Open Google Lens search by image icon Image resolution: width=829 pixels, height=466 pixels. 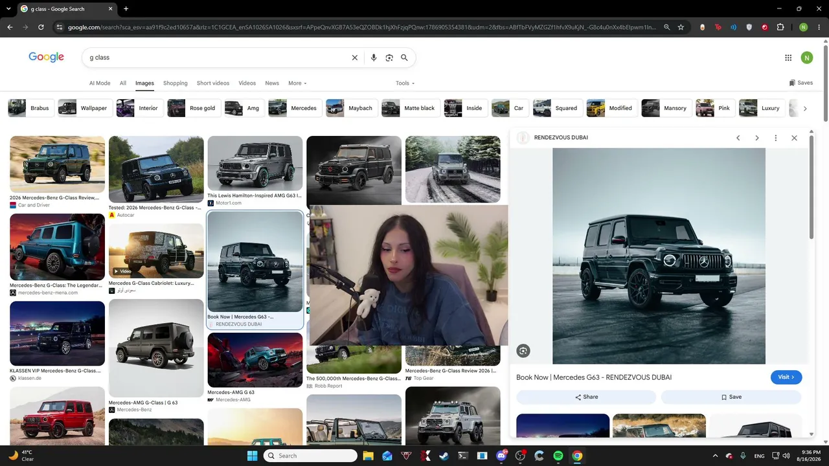(389, 58)
